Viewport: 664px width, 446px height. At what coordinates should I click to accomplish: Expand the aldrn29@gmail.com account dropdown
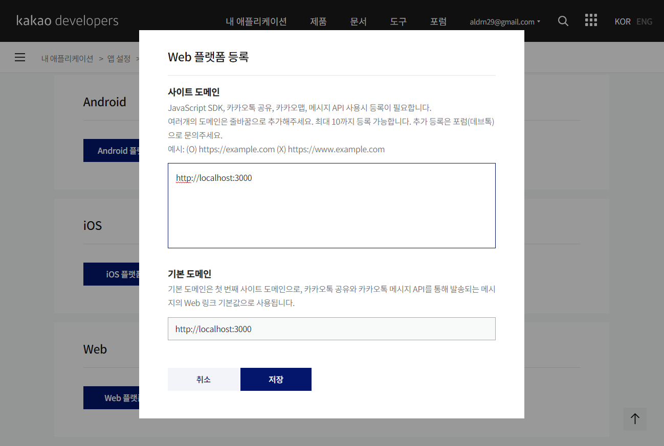click(505, 22)
